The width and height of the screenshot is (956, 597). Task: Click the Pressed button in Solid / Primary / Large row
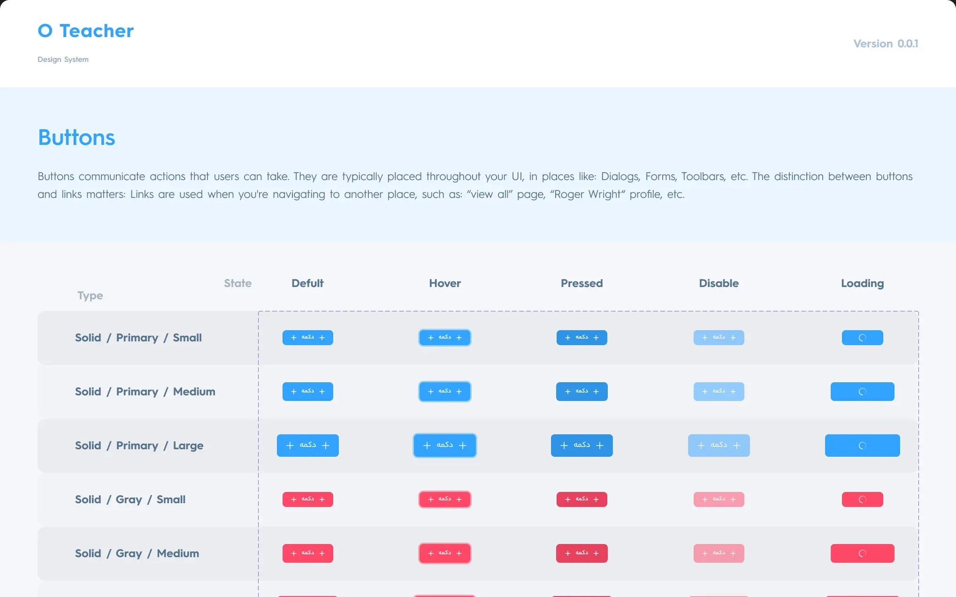coord(581,446)
